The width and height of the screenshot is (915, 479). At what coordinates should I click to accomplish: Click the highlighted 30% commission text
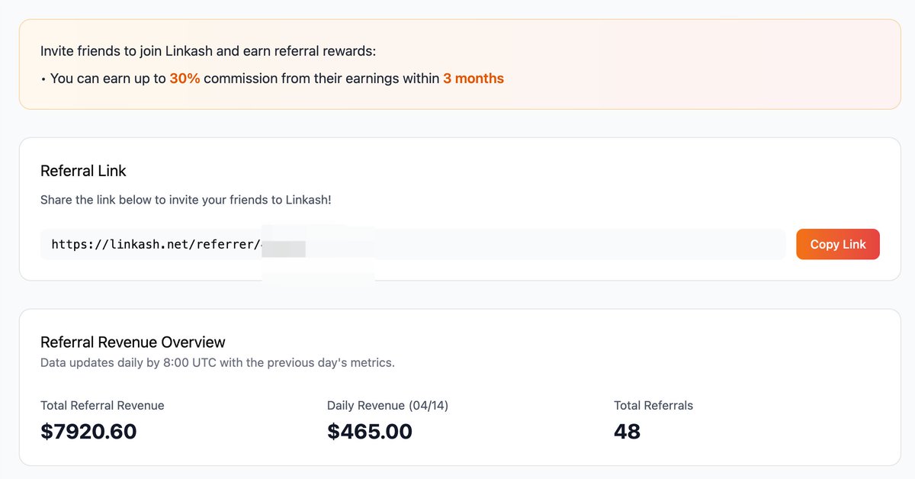(x=185, y=79)
